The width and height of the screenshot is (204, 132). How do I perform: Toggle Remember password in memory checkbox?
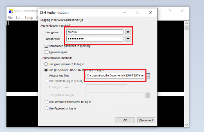46,46
